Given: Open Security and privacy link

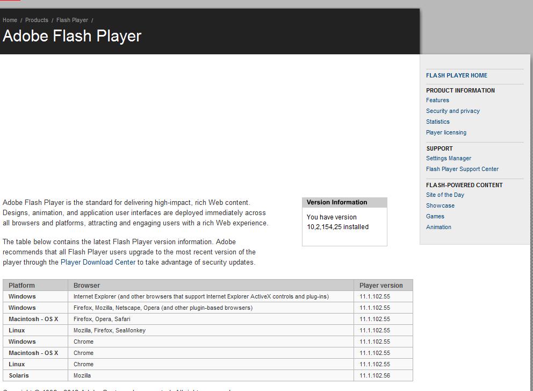Looking at the screenshot, I should pos(453,111).
